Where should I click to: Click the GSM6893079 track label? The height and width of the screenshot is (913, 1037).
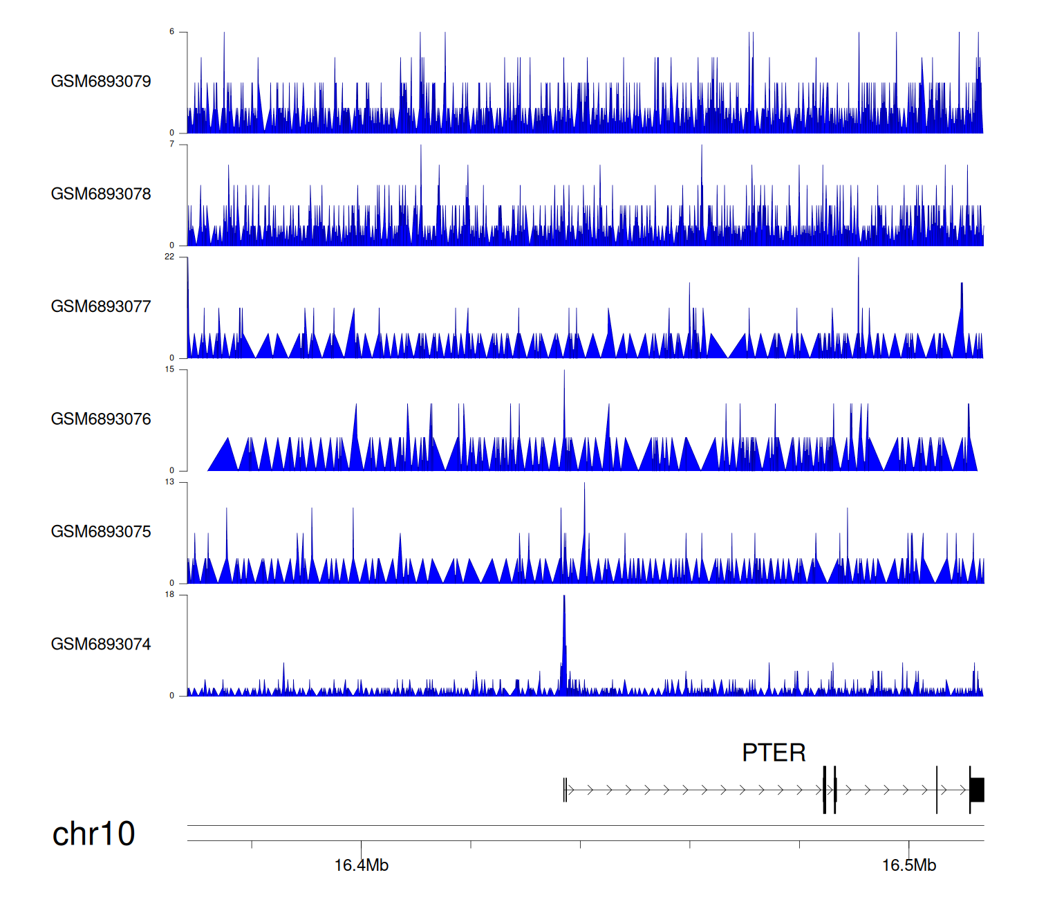[x=101, y=82]
